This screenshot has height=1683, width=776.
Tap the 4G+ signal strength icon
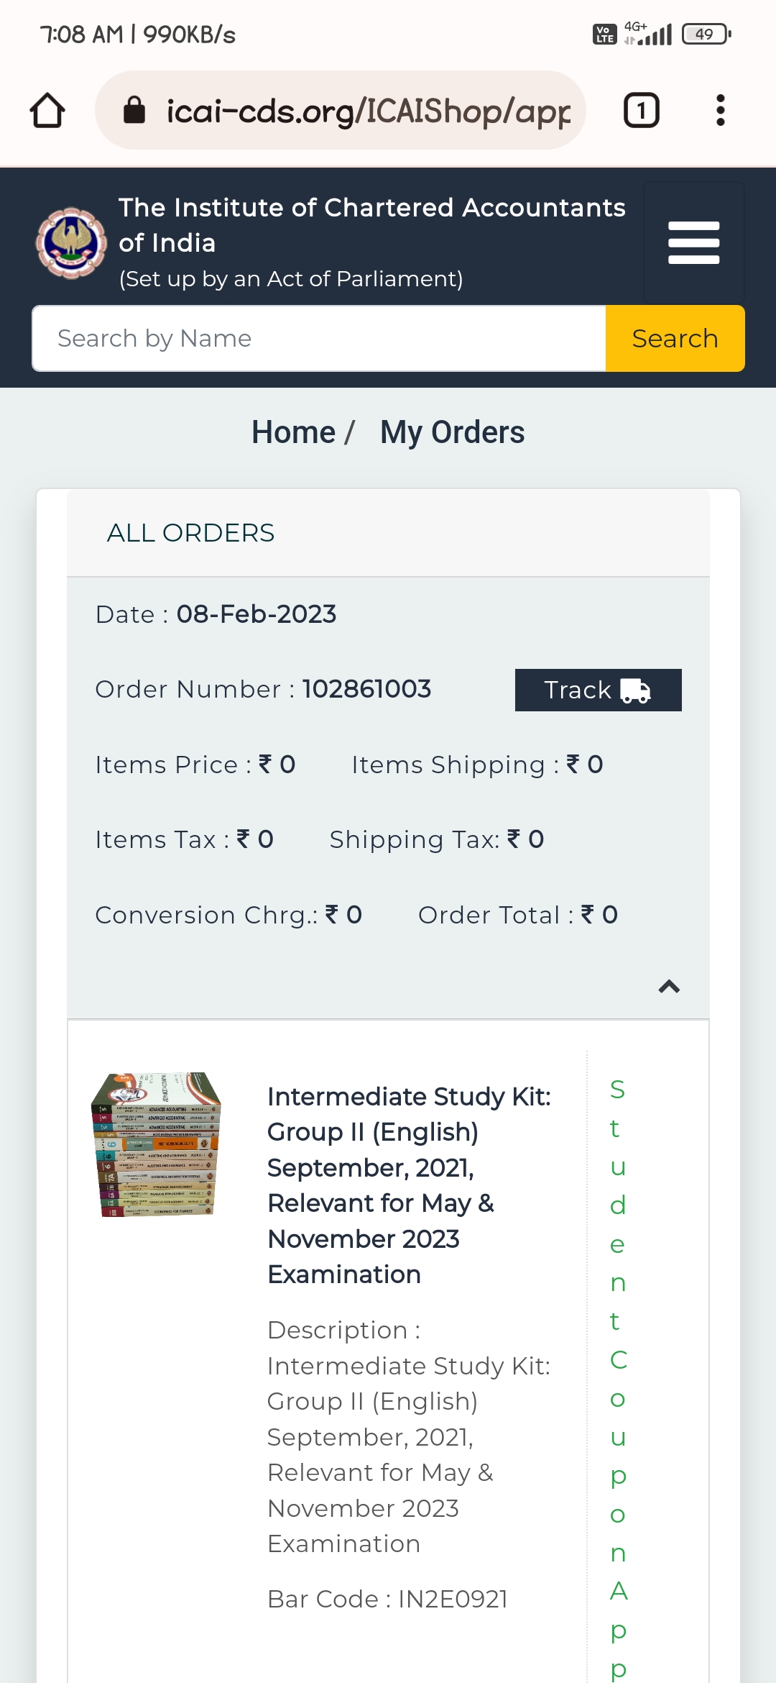648,34
